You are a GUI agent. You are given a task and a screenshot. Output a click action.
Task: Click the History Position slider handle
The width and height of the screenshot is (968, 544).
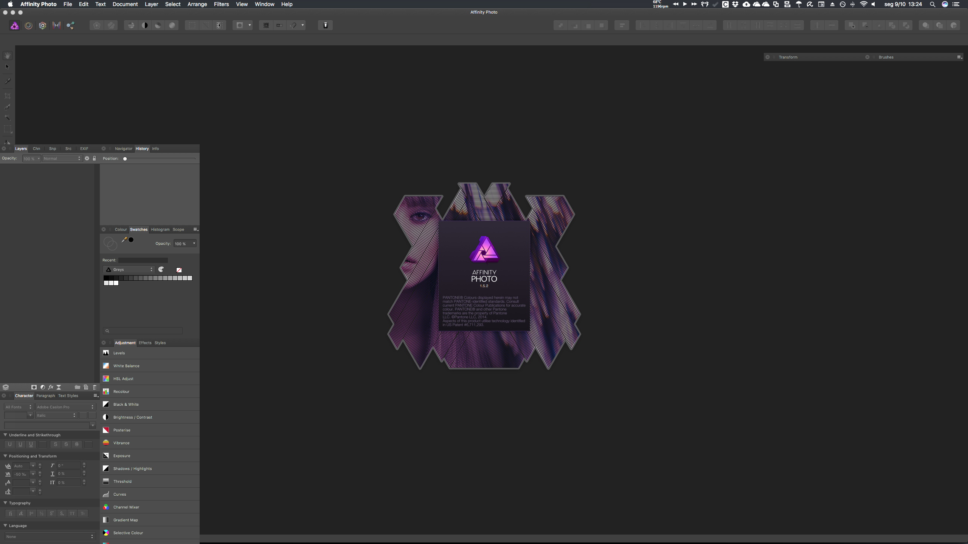pyautogui.click(x=125, y=159)
